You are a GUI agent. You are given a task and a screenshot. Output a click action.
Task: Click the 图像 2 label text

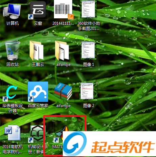[89, 106]
